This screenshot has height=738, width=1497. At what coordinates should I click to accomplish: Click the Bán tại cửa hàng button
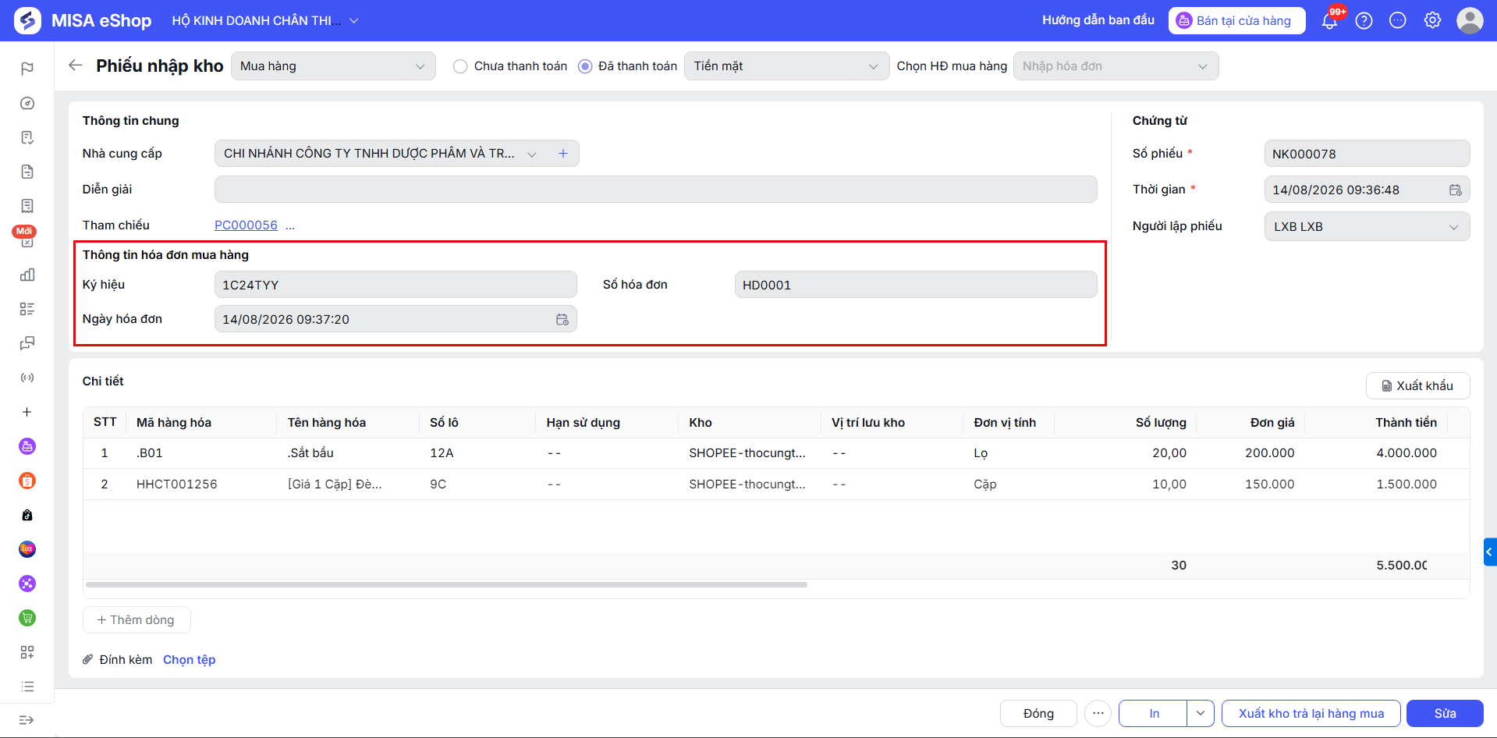coord(1236,21)
